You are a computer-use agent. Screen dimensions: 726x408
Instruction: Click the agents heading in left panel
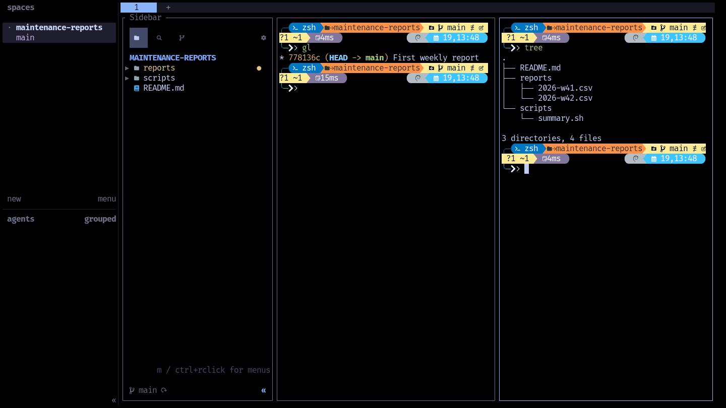[21, 219]
